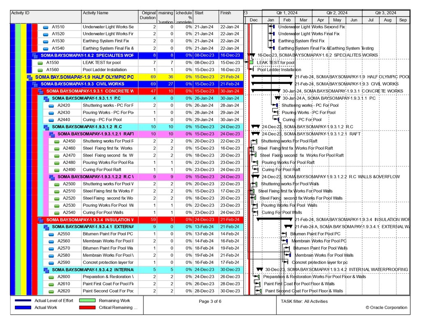The image size is (421, 325).
Task: Click the green task icon beside A2490
Action: point(57,170)
